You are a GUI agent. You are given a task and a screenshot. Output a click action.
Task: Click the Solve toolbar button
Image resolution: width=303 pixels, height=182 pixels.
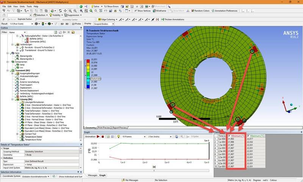click(x=95, y=6)
